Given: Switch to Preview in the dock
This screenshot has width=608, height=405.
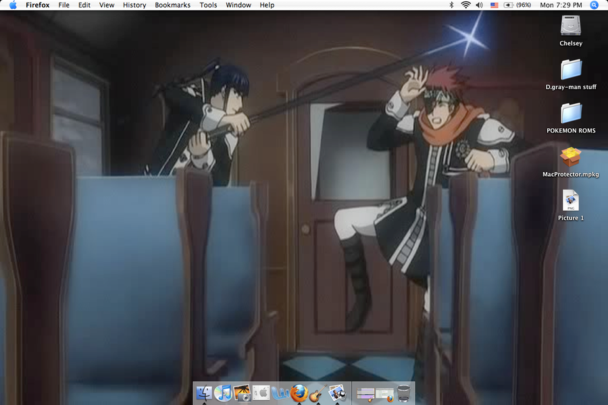Looking at the screenshot, I should pos(337,393).
